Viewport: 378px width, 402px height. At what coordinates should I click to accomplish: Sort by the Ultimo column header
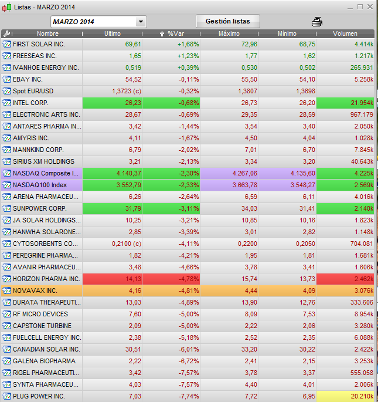113,33
